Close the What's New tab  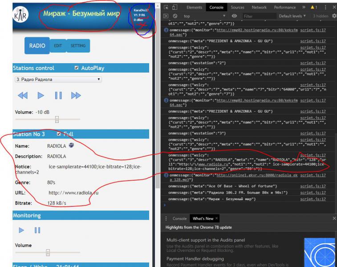click(x=216, y=218)
